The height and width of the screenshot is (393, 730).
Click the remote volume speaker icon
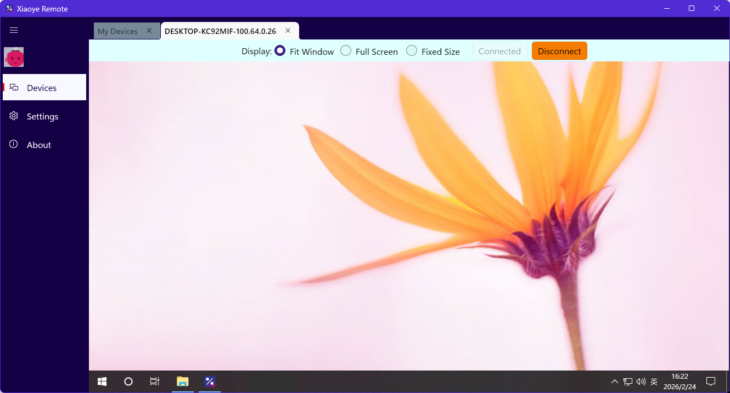pos(641,381)
